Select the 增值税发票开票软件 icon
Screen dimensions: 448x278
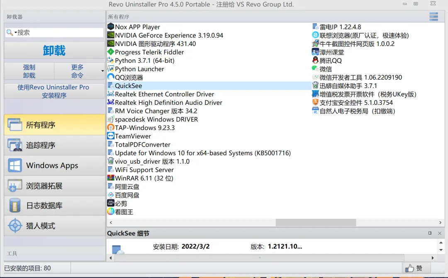coord(315,94)
